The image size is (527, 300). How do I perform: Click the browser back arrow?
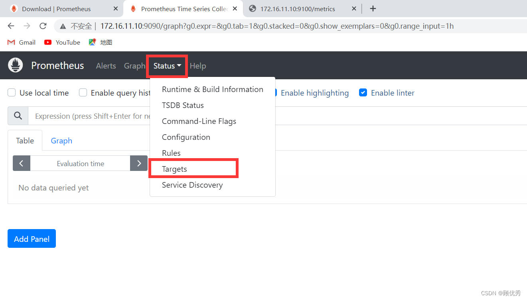11,26
